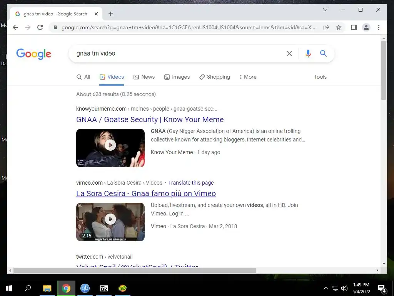Open the Tools filter button
This screenshot has width=394, height=296.
320,77
